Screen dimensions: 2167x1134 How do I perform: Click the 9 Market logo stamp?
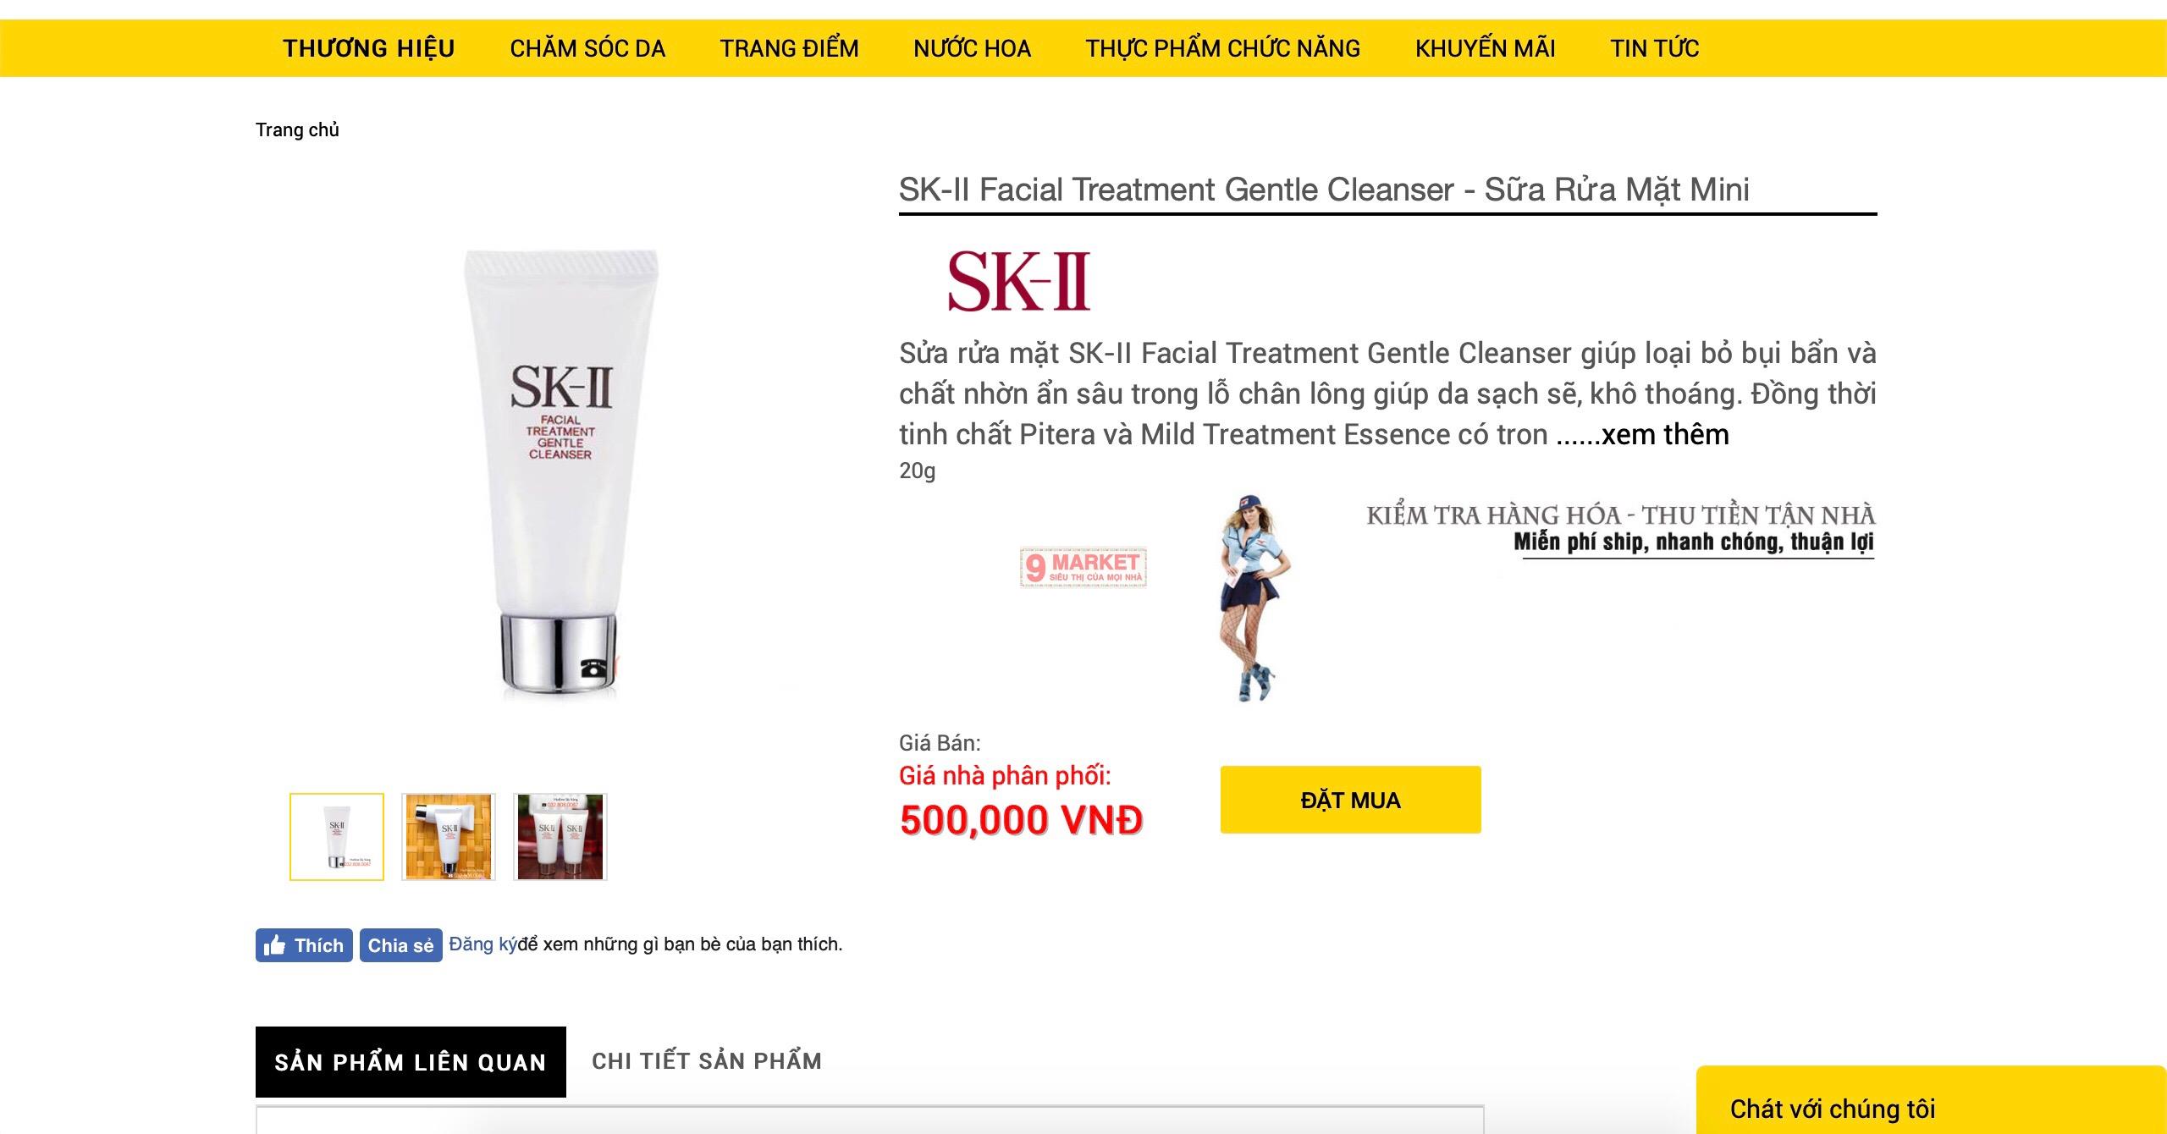(1083, 567)
